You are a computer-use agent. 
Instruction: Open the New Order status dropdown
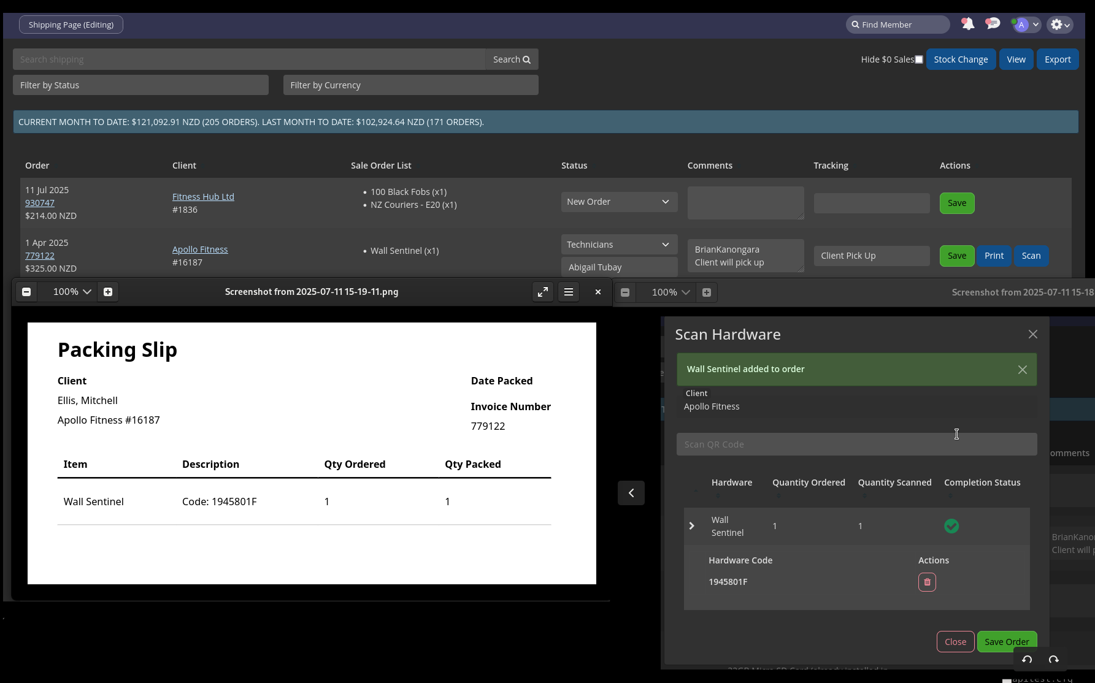619,202
